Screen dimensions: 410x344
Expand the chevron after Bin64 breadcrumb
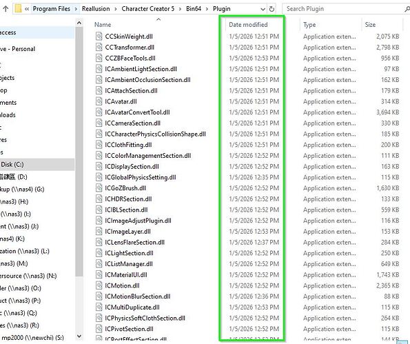207,9
